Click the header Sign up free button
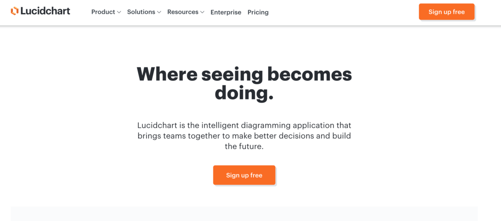 point(447,12)
